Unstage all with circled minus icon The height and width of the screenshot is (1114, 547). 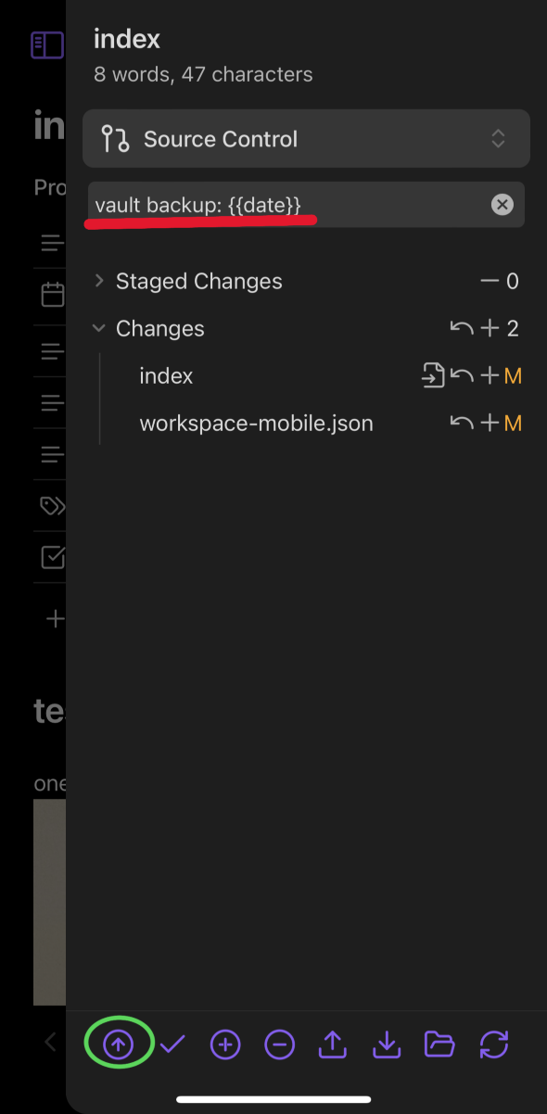coord(279,1044)
